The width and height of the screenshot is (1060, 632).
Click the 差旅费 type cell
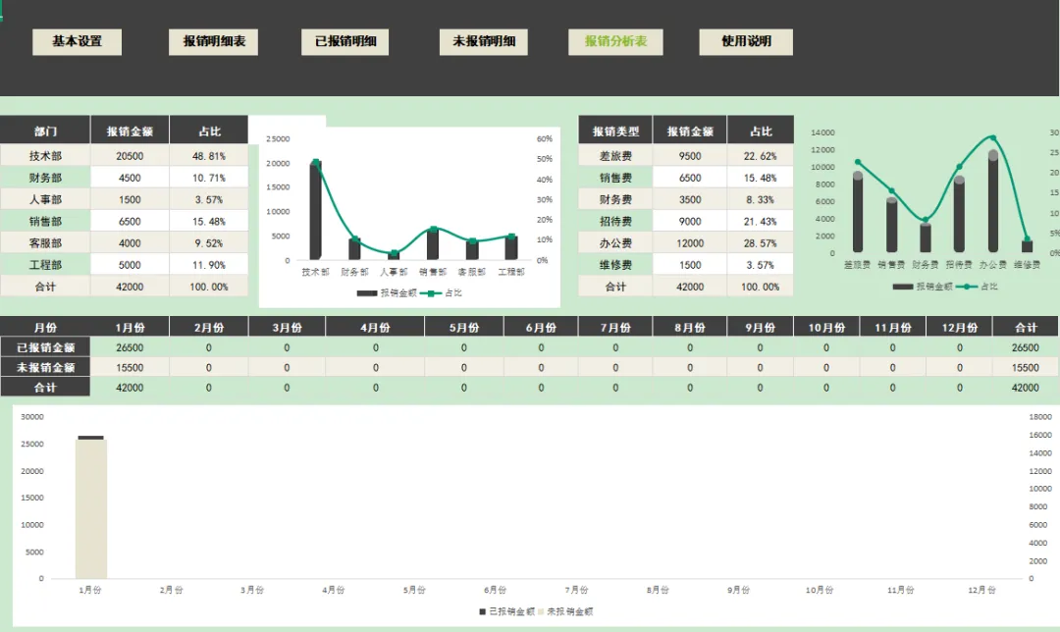point(615,155)
